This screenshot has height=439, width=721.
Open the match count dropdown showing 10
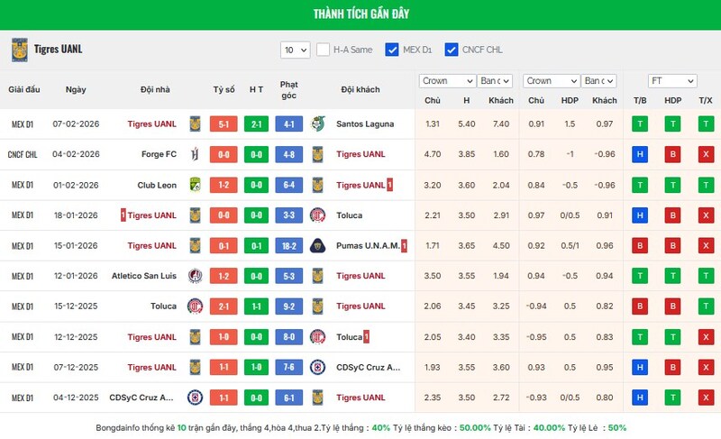[x=295, y=50]
